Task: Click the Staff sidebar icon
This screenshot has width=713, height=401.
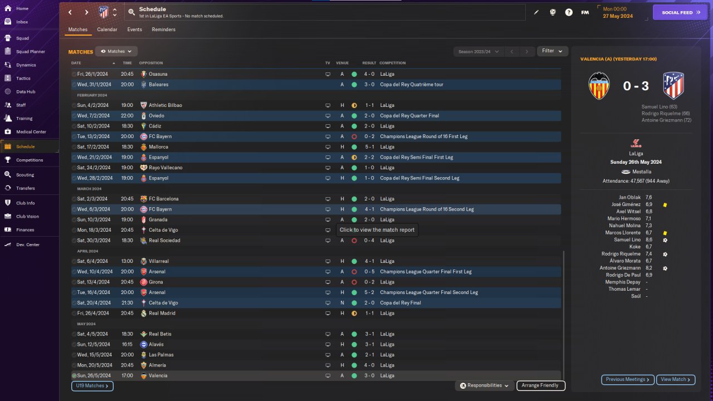Action: 8,105
